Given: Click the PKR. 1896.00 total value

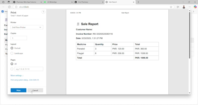Looking at the screenshot, I should (142, 58).
